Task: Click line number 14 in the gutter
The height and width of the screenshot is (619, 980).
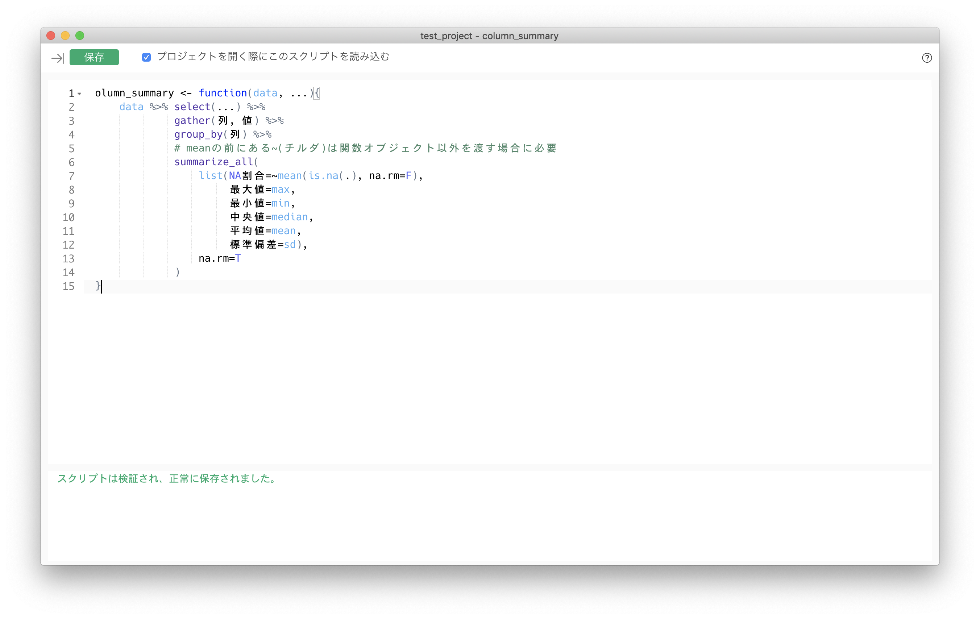Action: tap(68, 272)
